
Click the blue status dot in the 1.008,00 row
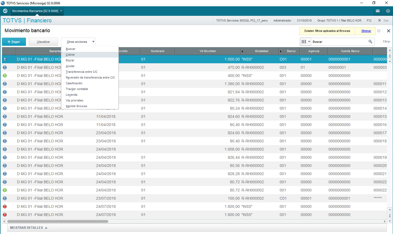5,149
